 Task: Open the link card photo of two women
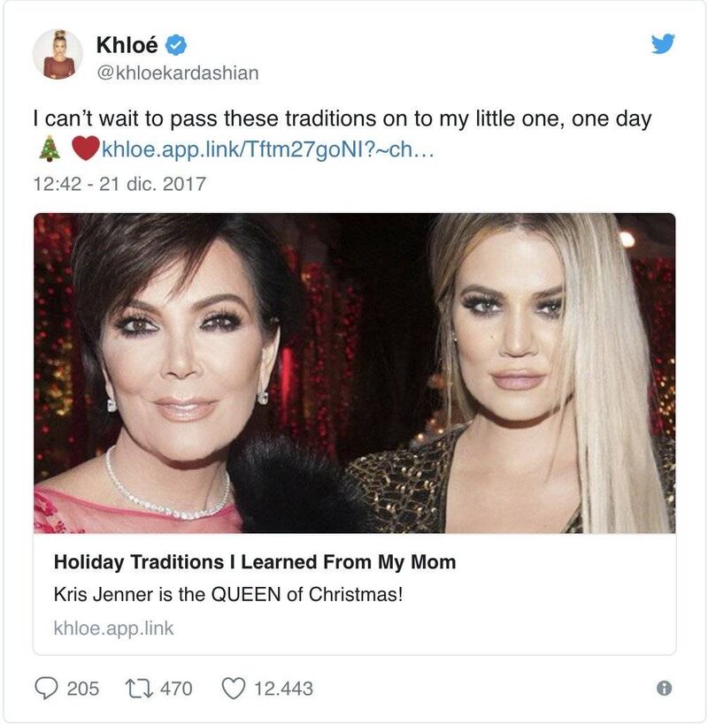(355, 373)
